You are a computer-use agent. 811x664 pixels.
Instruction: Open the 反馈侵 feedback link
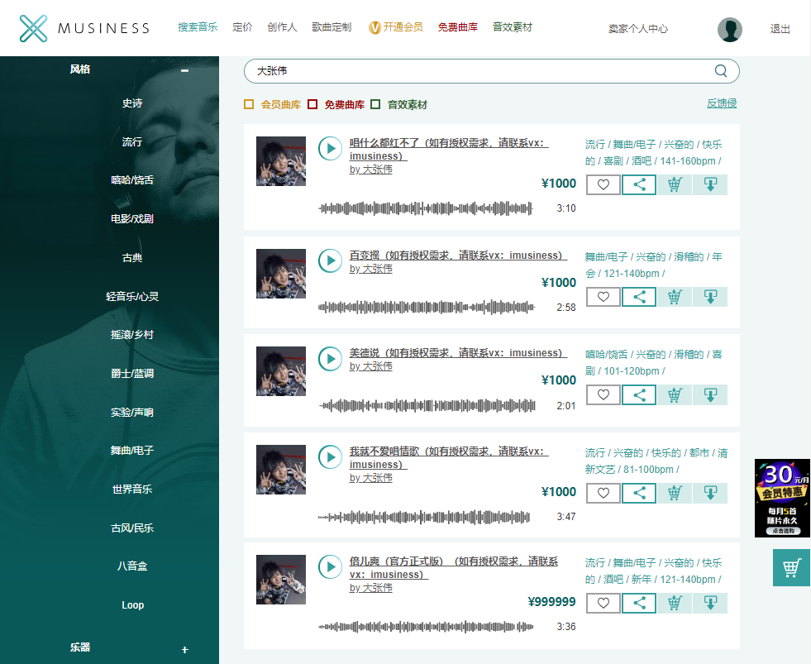pos(722,103)
